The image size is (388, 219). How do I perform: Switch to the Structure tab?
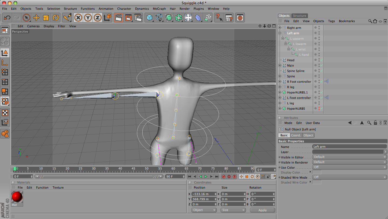pyautogui.click(x=299, y=16)
